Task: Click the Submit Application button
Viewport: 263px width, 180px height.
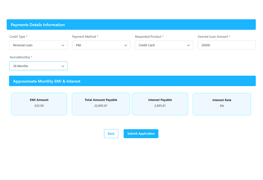Action: point(141,133)
